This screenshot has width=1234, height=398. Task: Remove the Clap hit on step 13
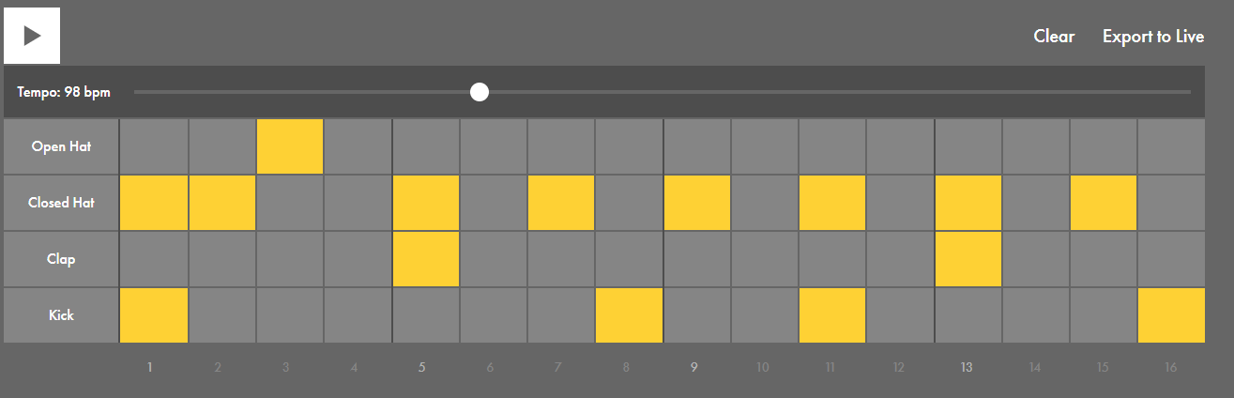coord(969,259)
